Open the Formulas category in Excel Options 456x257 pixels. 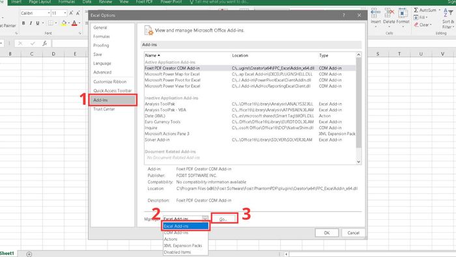pyautogui.click(x=113, y=37)
